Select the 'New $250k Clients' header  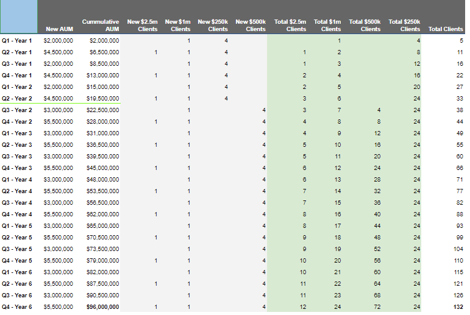[x=213, y=26]
